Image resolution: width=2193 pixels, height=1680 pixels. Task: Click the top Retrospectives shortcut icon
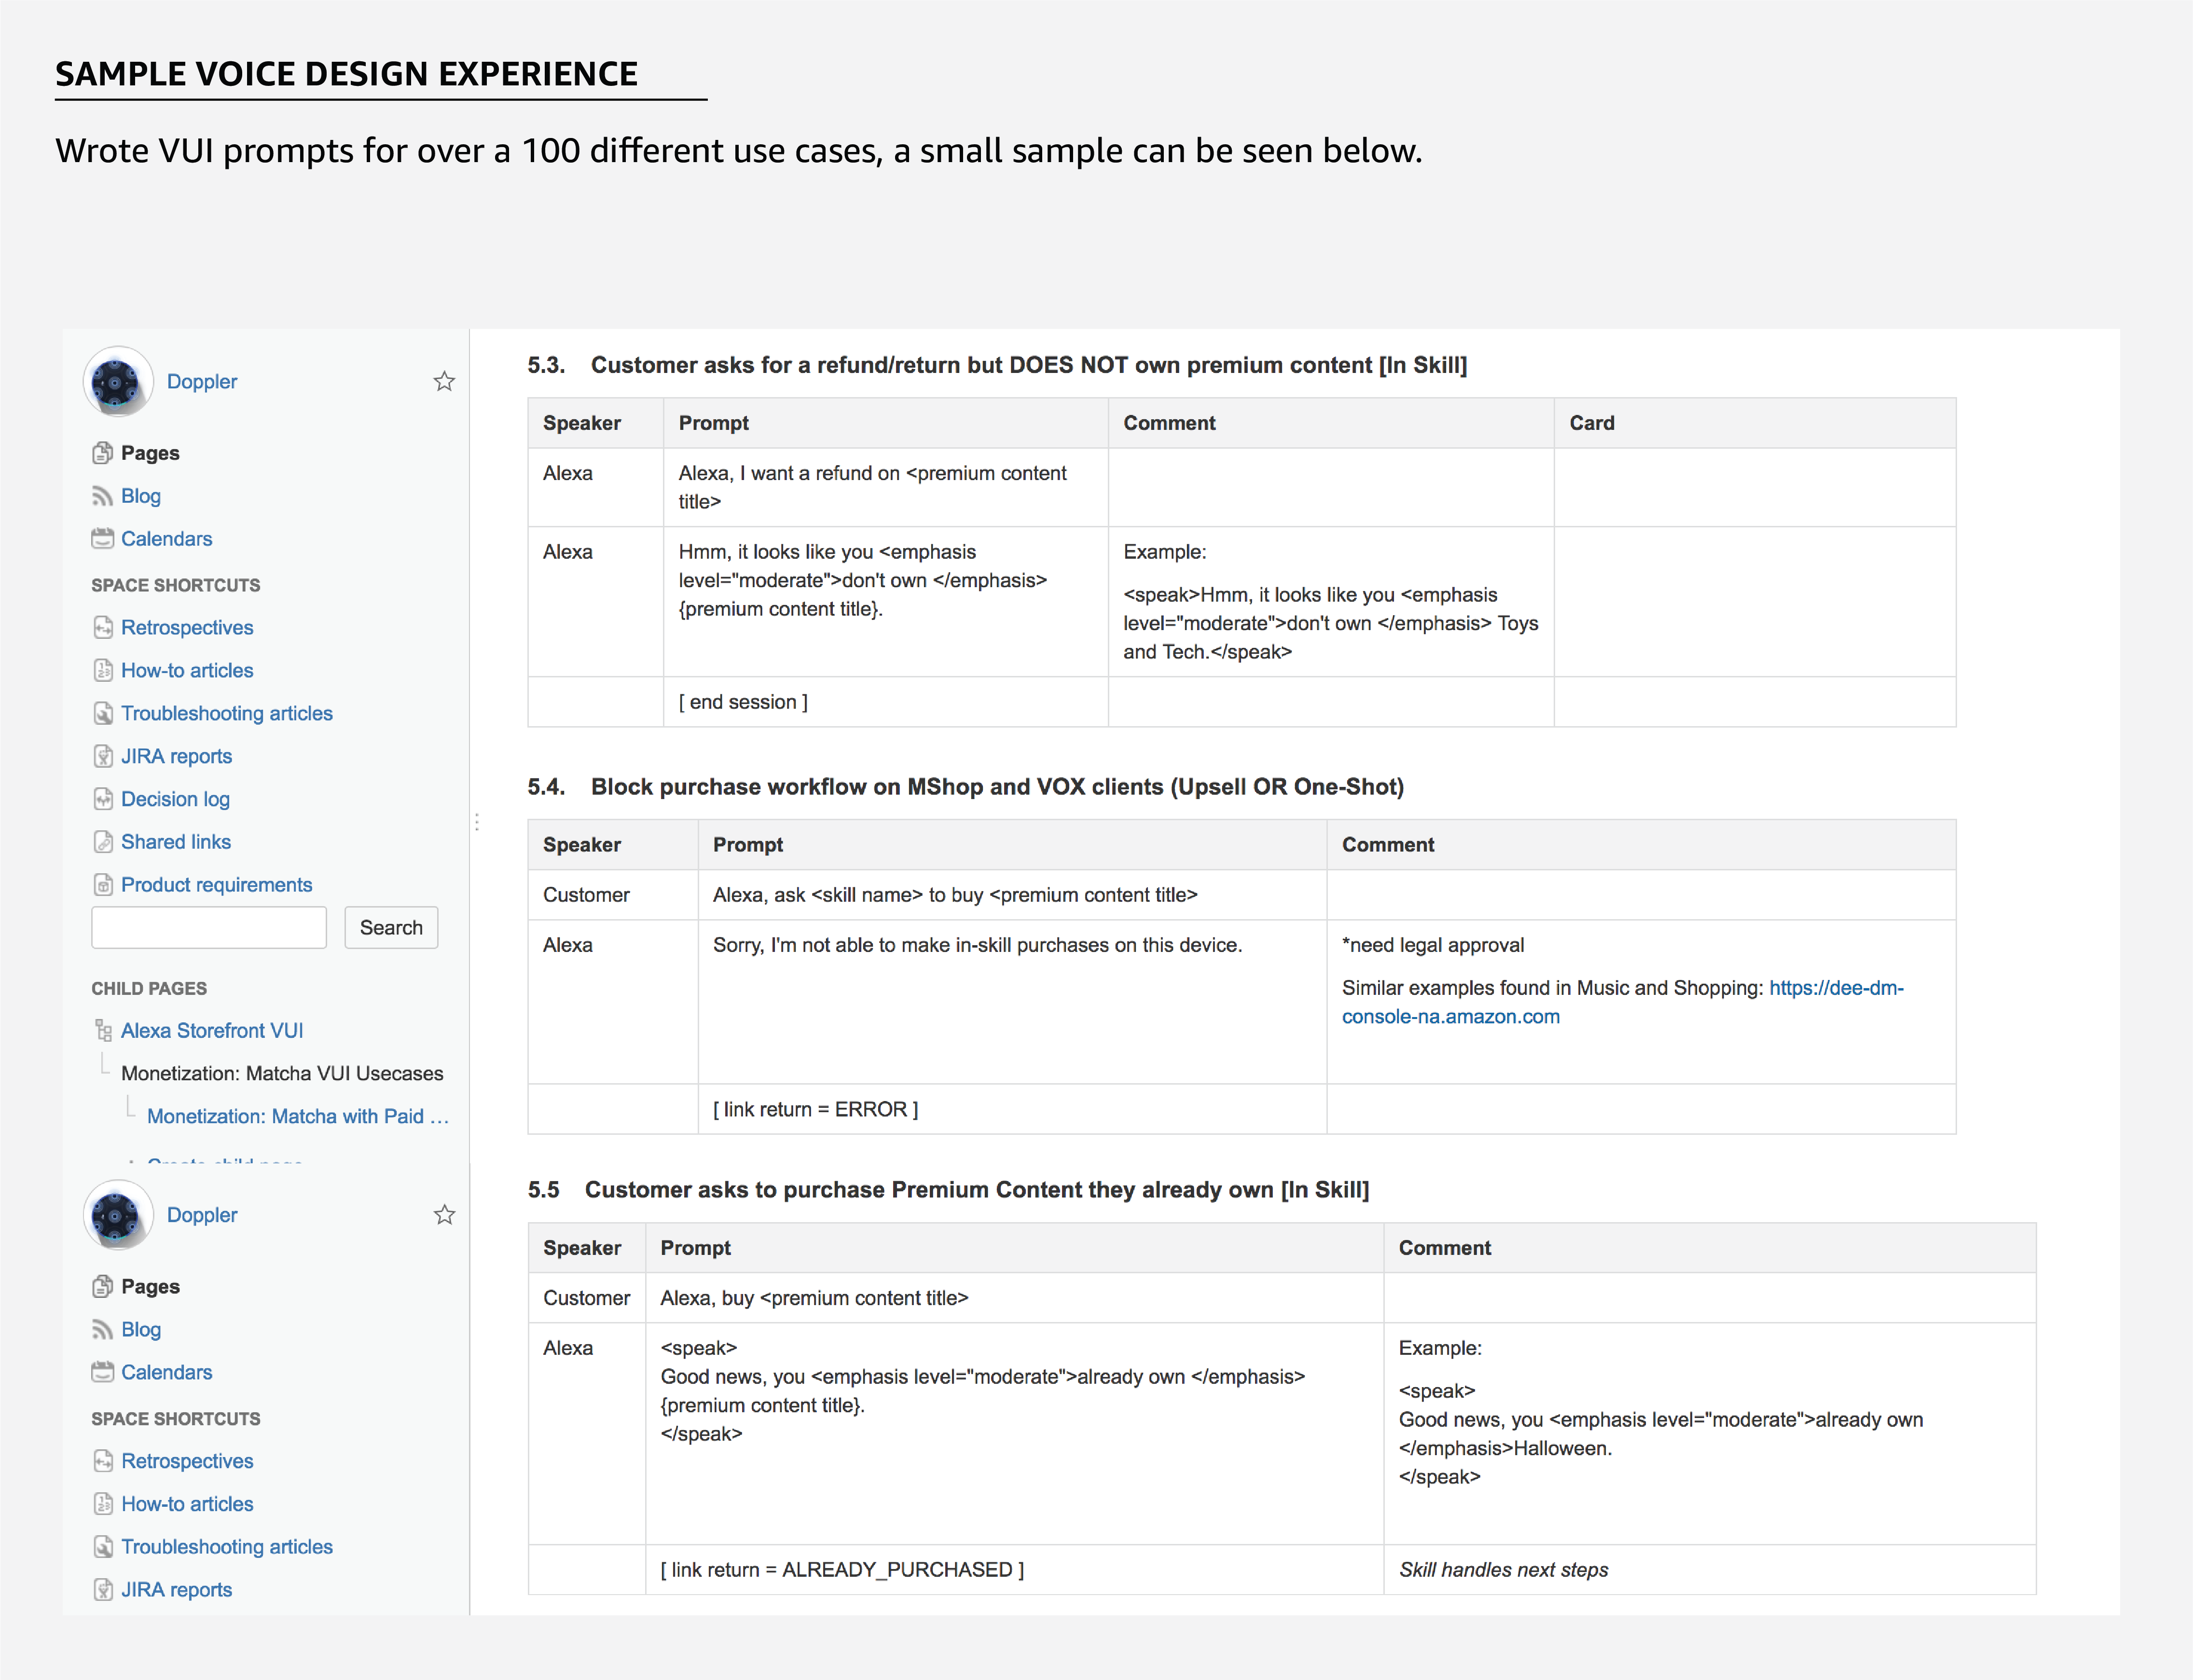coord(103,628)
